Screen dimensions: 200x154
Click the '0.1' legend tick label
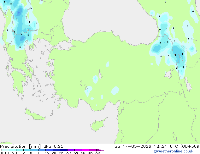pyautogui.click(x=3, y=153)
